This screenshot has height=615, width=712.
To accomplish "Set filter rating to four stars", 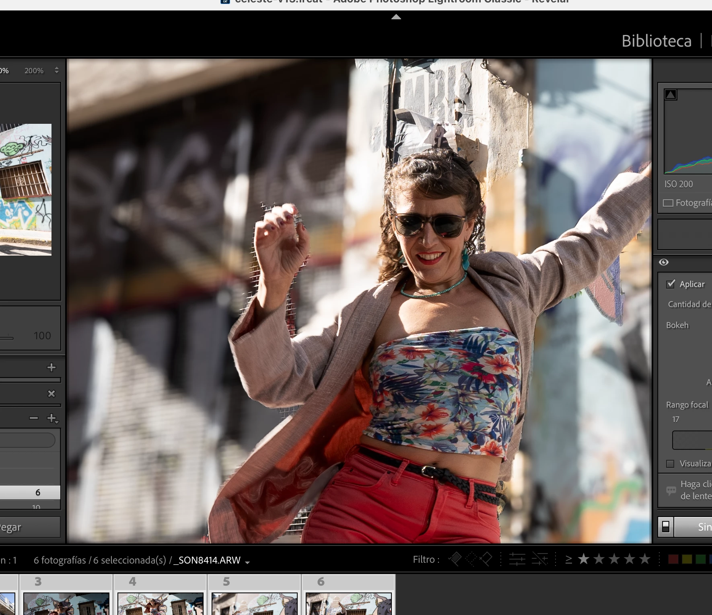I will click(x=630, y=559).
